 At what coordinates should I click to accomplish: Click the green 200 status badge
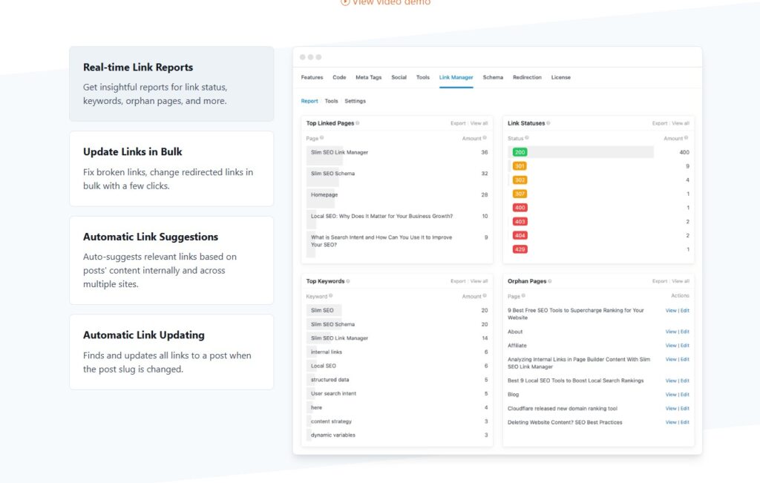[520, 151]
